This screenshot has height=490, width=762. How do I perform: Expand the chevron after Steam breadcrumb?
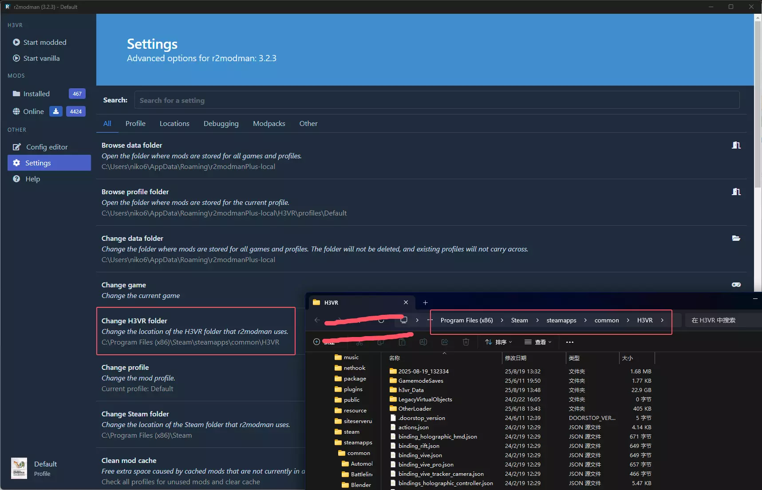[537, 320]
